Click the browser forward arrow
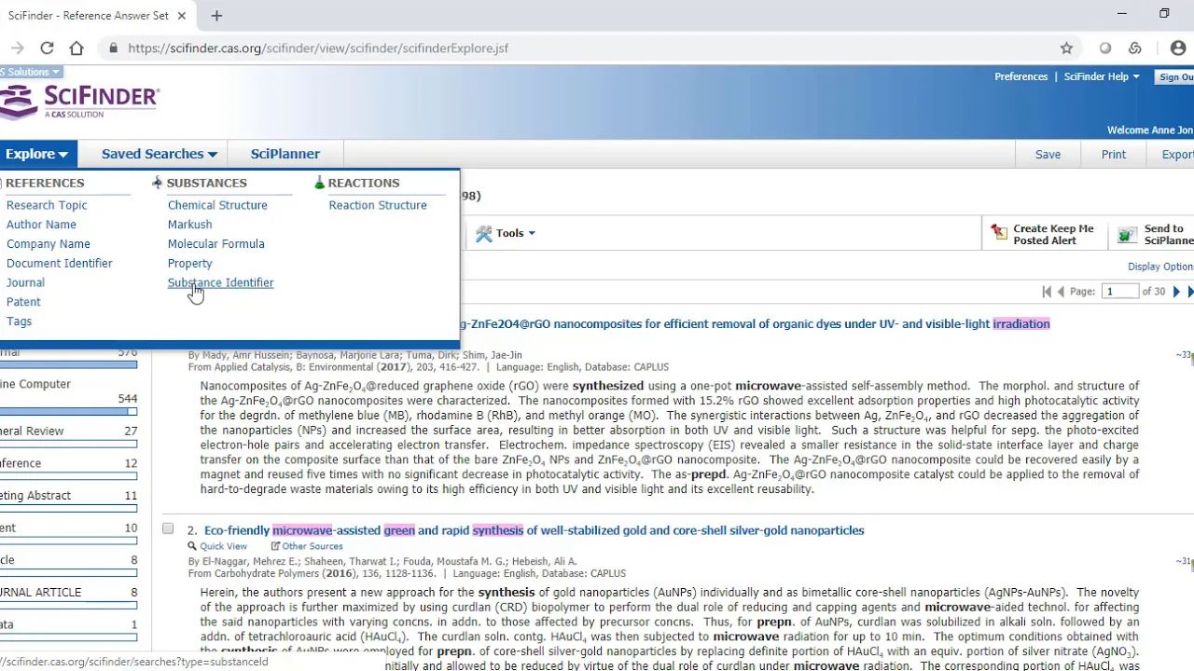 [17, 48]
